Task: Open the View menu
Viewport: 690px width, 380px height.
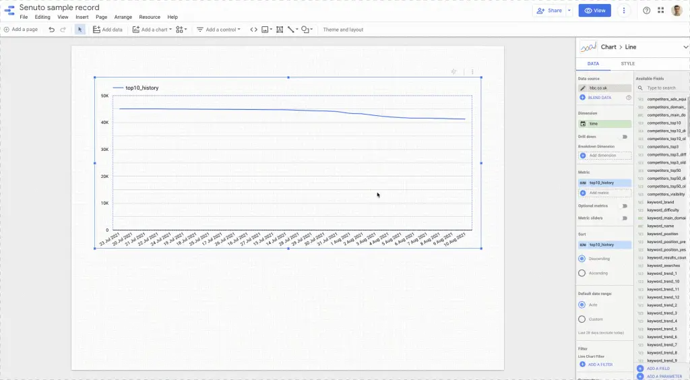Action: pyautogui.click(x=63, y=17)
